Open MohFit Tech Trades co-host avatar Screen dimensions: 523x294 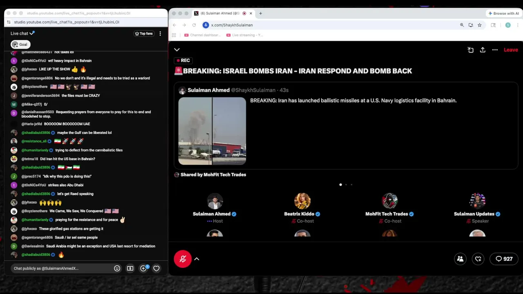click(390, 201)
